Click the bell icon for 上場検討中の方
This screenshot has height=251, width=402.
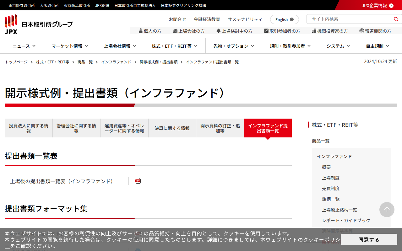click(219, 31)
